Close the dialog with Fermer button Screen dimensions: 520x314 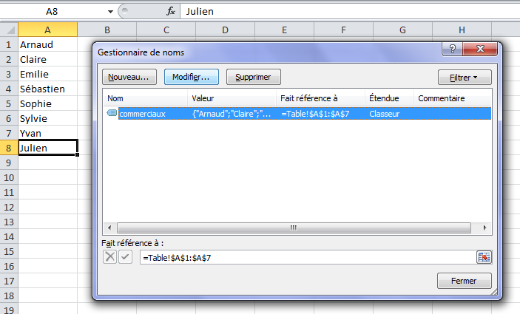point(464,281)
